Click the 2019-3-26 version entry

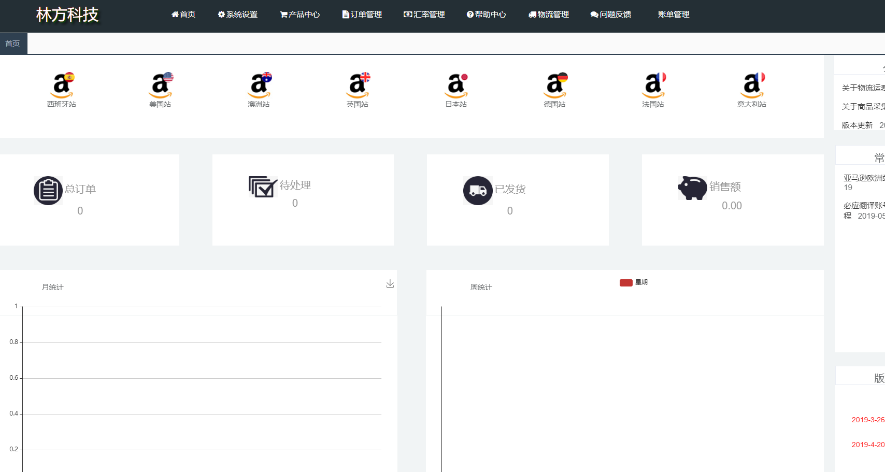click(868, 420)
